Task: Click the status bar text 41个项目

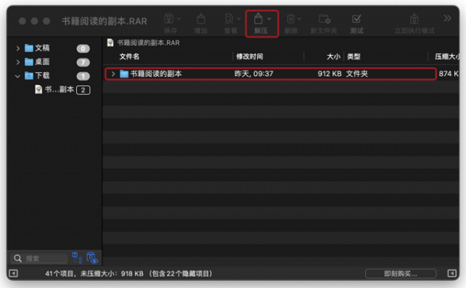Action: pyautogui.click(x=59, y=273)
